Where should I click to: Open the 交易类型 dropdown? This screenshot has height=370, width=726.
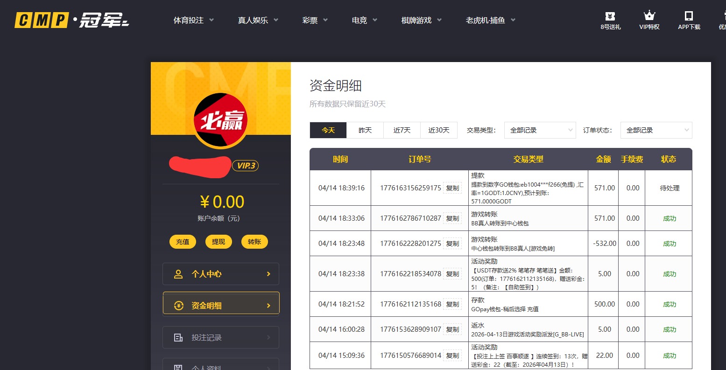(540, 130)
